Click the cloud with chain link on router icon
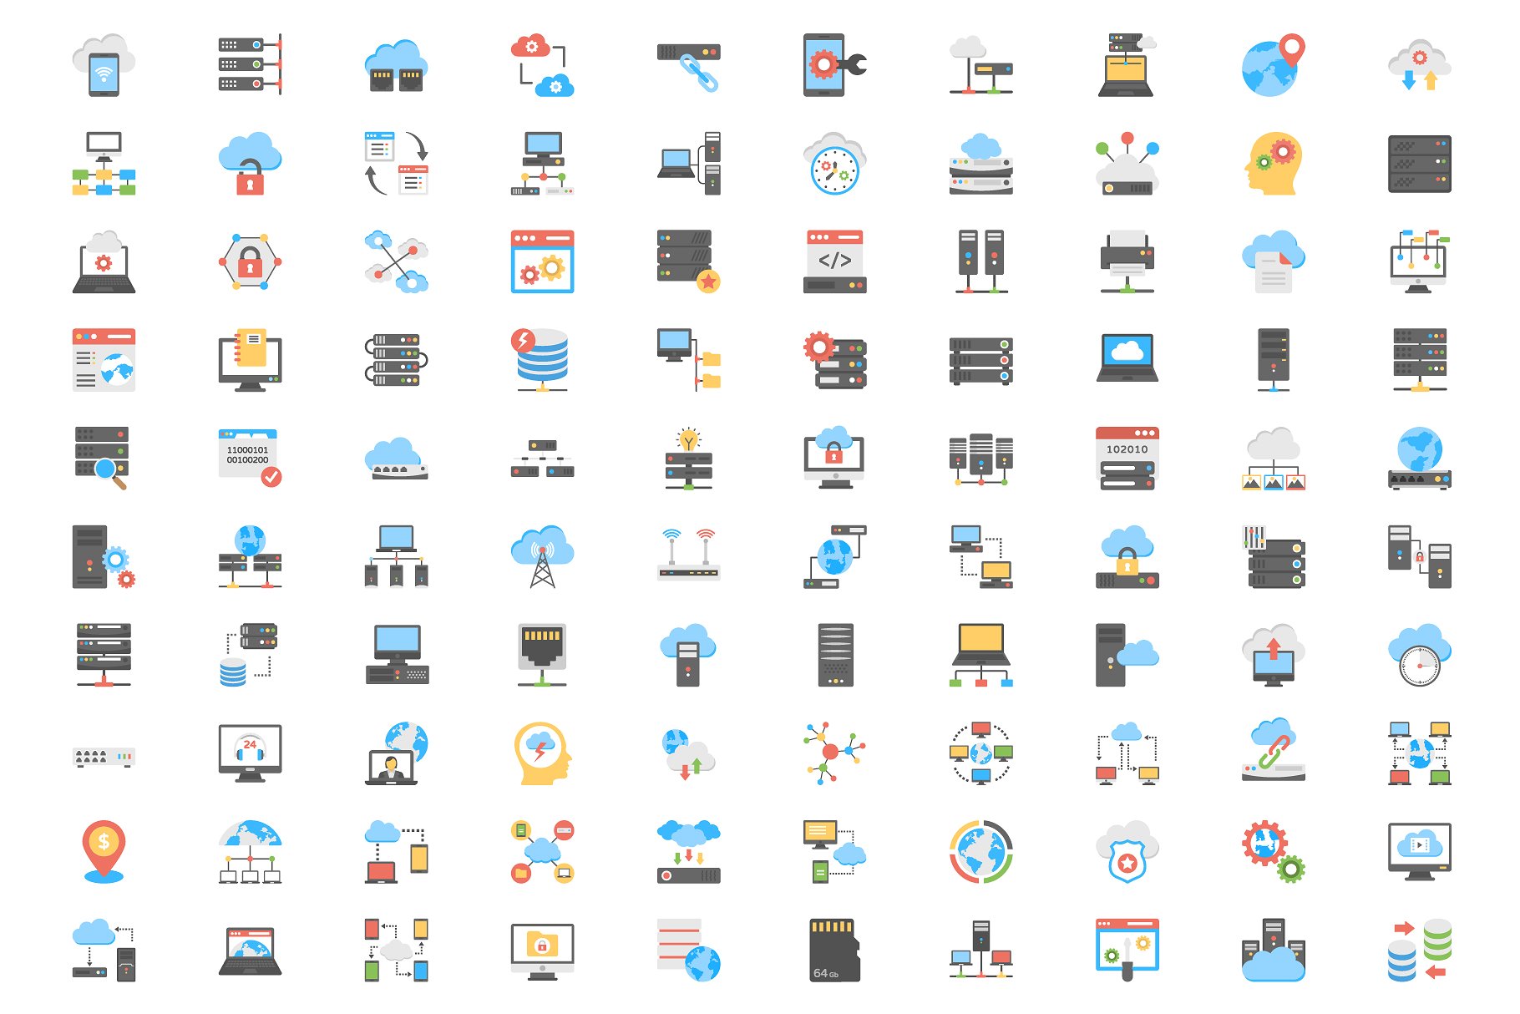 (x=1273, y=750)
